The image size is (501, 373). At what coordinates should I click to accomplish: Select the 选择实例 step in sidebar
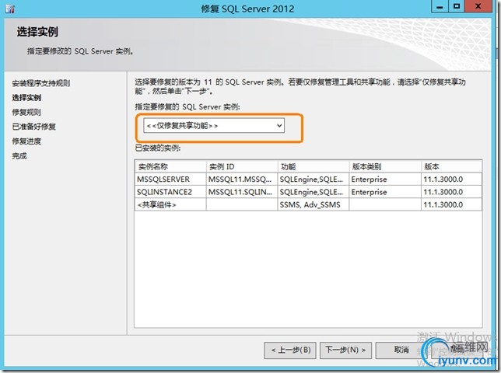(26, 98)
